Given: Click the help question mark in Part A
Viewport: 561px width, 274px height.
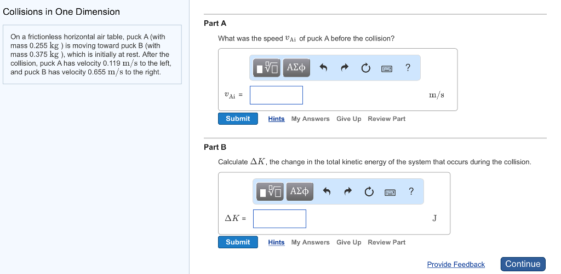Looking at the screenshot, I should (x=408, y=68).
